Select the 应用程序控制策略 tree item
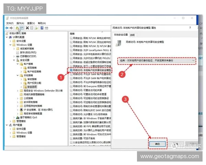 point(33,106)
